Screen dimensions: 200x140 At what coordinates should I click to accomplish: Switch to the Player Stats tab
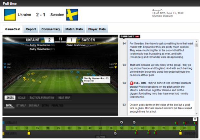97,29
